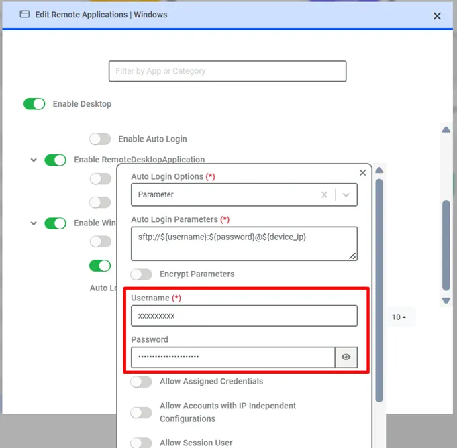457x448 pixels.
Task: Click the Allow Assigned Credentials label
Action: point(211,382)
